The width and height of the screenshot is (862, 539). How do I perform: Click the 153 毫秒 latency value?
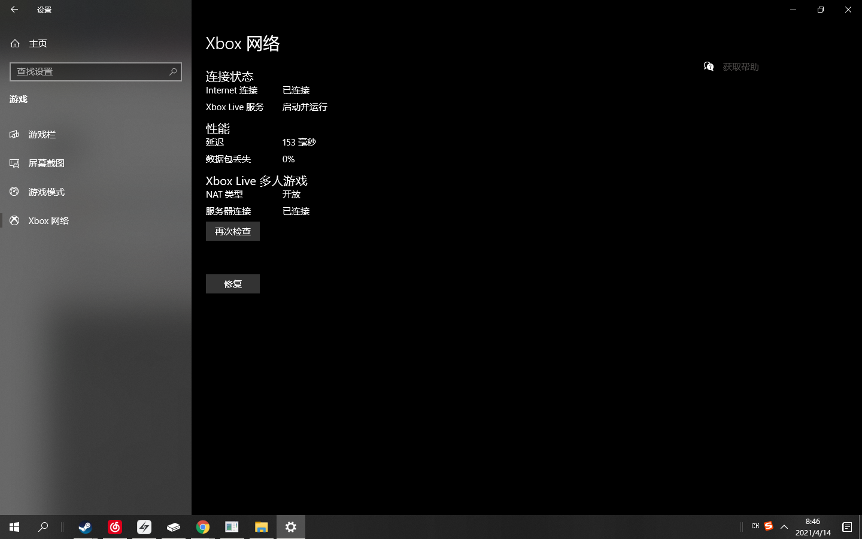pos(299,143)
